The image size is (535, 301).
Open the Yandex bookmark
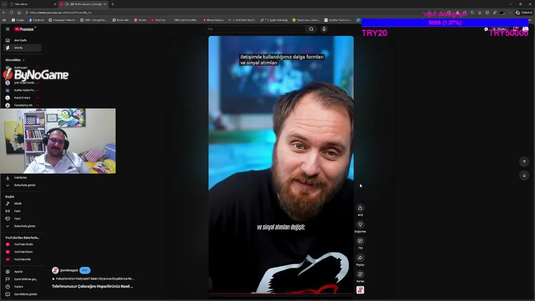click(140, 20)
